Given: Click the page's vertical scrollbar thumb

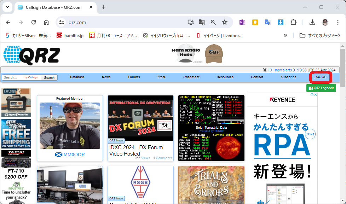Looking at the screenshot, I should 342,68.
